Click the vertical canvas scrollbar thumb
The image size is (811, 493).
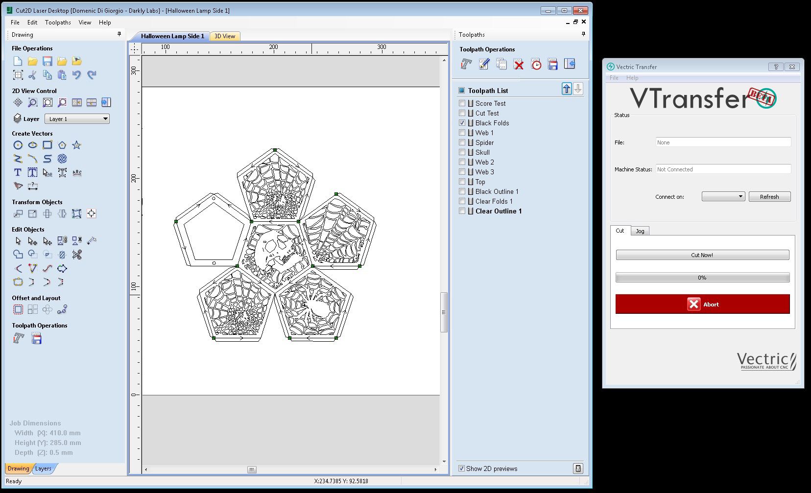(x=444, y=312)
